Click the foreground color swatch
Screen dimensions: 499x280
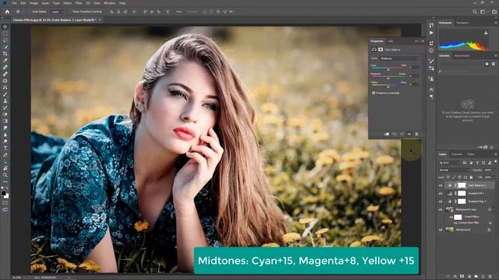[3, 194]
